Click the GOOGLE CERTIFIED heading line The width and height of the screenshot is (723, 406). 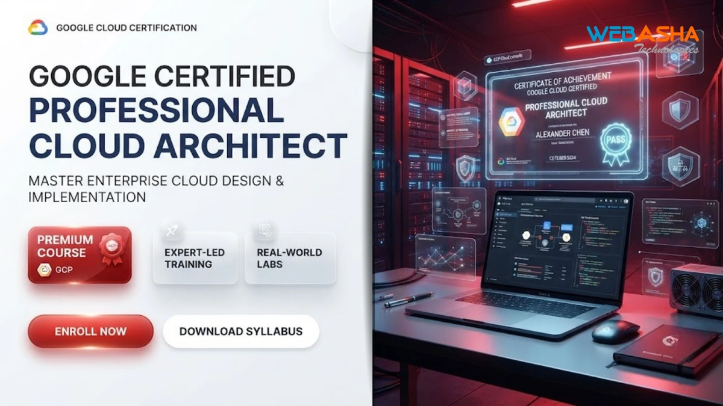162,76
